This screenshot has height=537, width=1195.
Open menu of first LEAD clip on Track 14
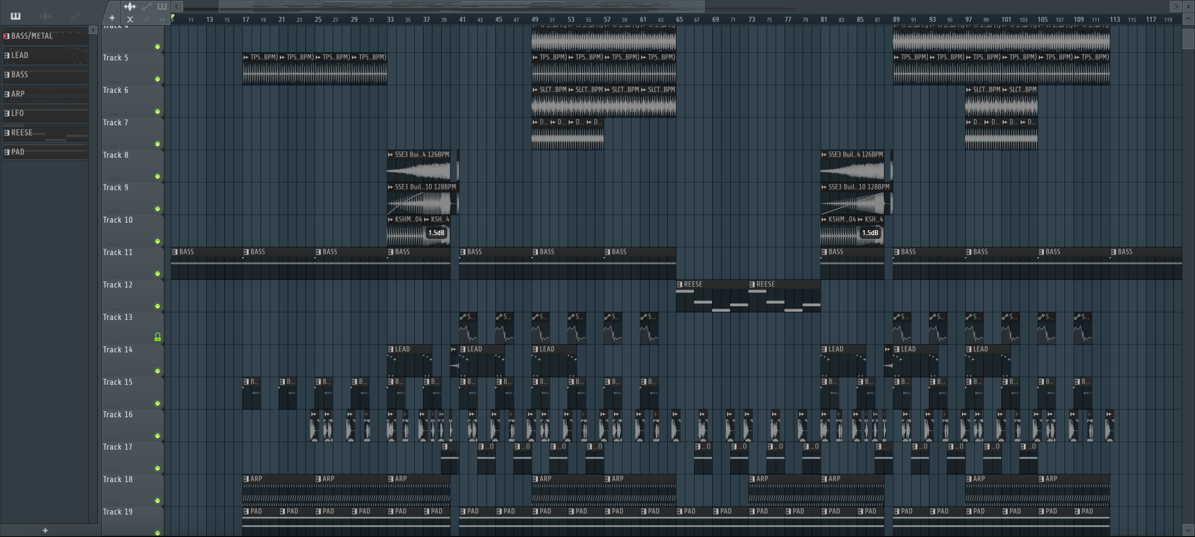(x=390, y=349)
